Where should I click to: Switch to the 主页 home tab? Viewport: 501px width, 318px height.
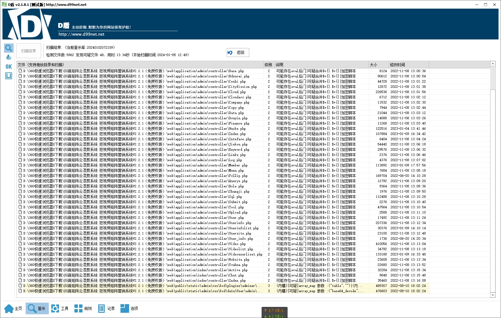(14, 308)
